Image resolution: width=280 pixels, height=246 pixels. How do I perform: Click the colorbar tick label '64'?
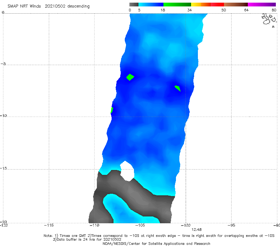click(x=246, y=10)
